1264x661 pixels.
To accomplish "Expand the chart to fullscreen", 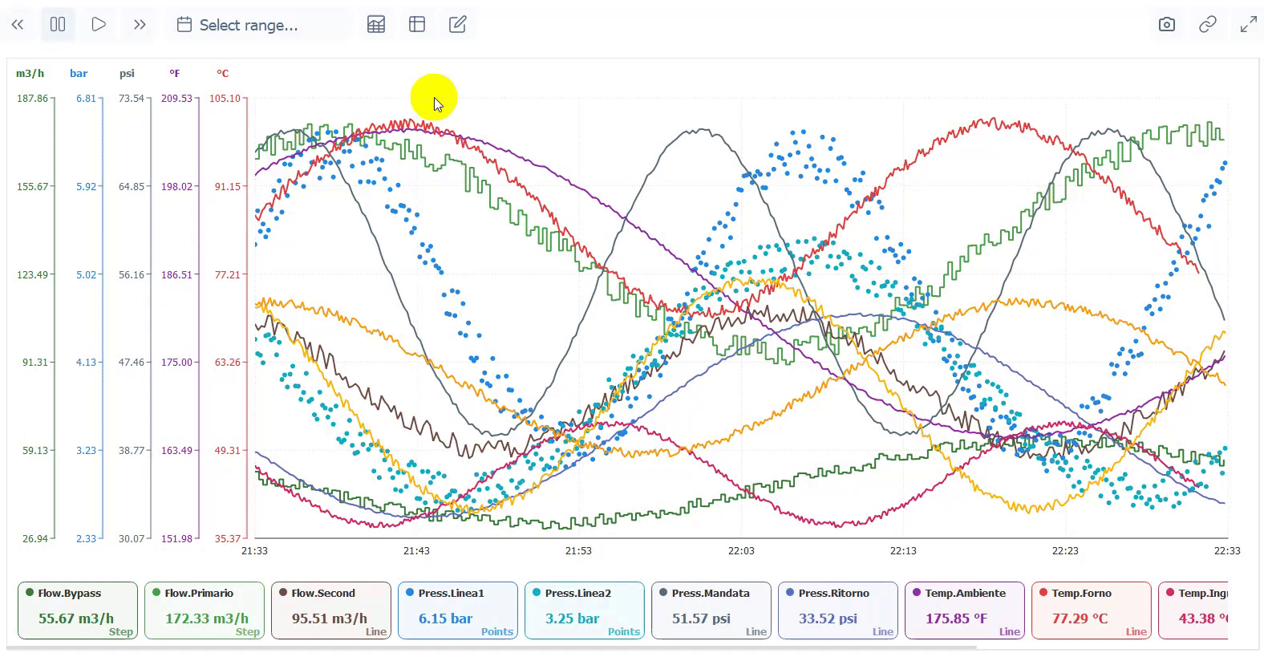I will (1248, 24).
